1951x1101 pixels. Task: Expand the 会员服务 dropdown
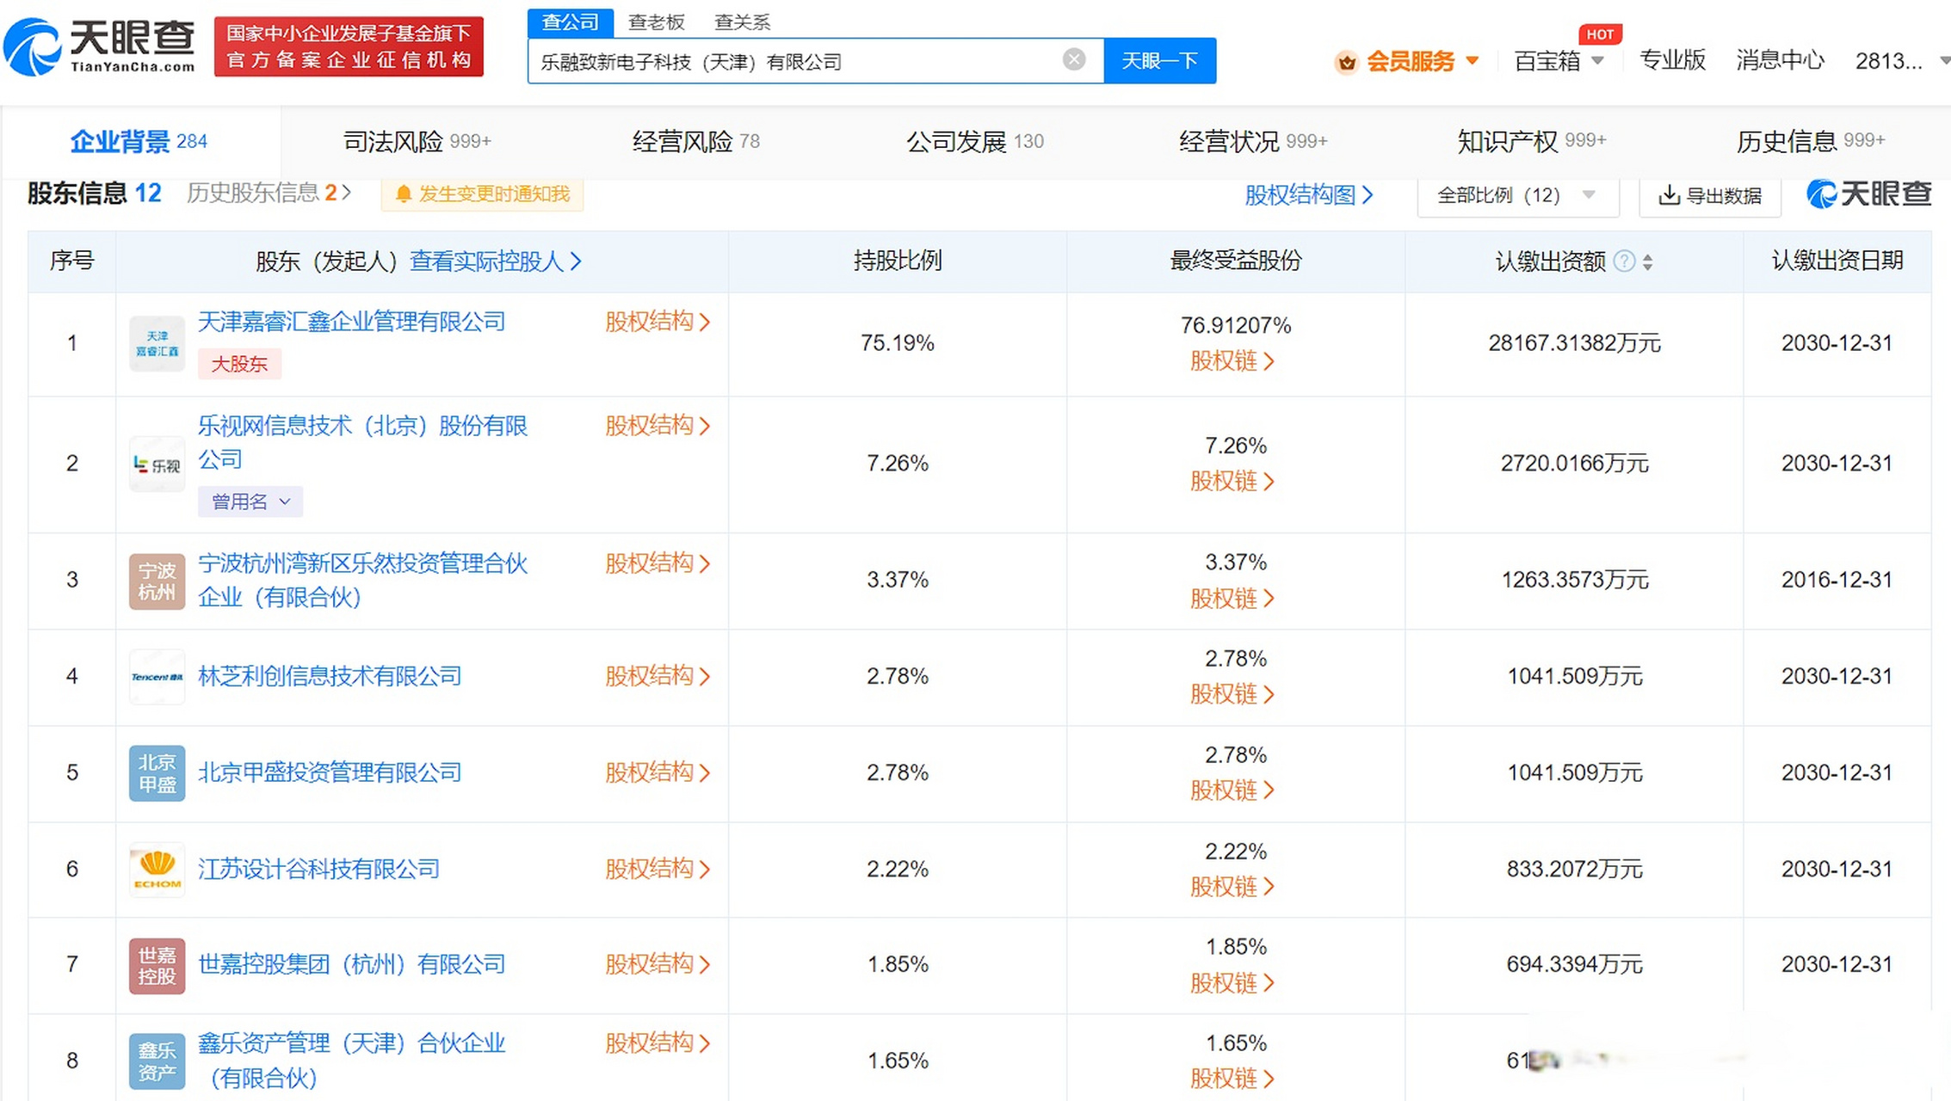tap(1472, 61)
